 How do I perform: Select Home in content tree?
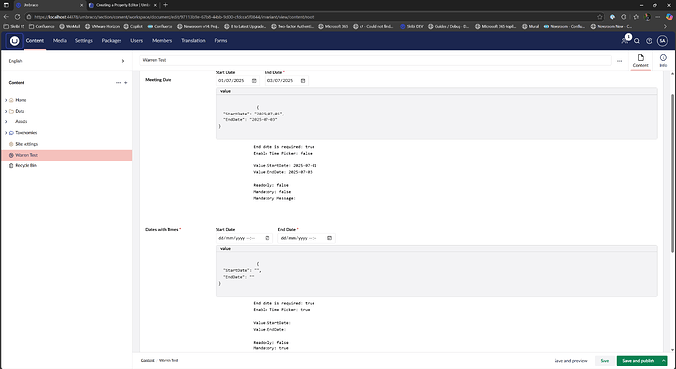[21, 100]
